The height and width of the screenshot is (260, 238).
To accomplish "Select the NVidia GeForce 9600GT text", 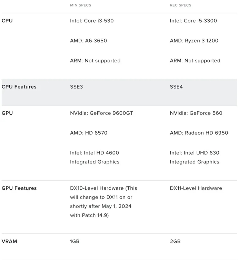I will point(101,113).
